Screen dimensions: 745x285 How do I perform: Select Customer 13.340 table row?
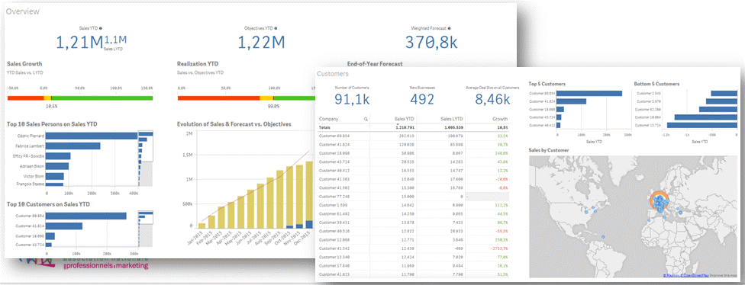(414, 257)
